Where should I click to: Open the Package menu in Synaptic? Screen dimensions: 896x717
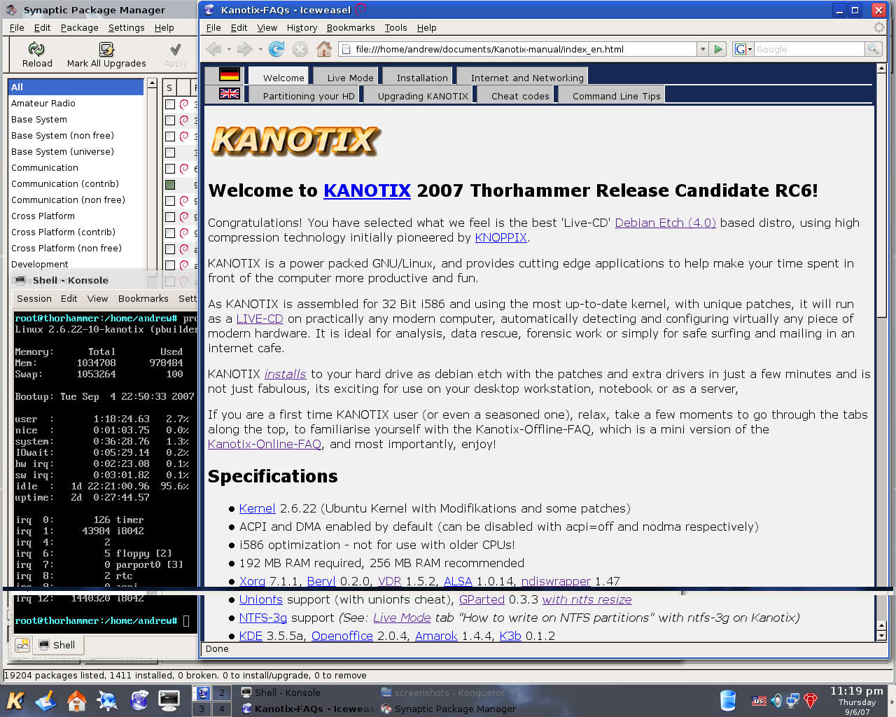[79, 27]
